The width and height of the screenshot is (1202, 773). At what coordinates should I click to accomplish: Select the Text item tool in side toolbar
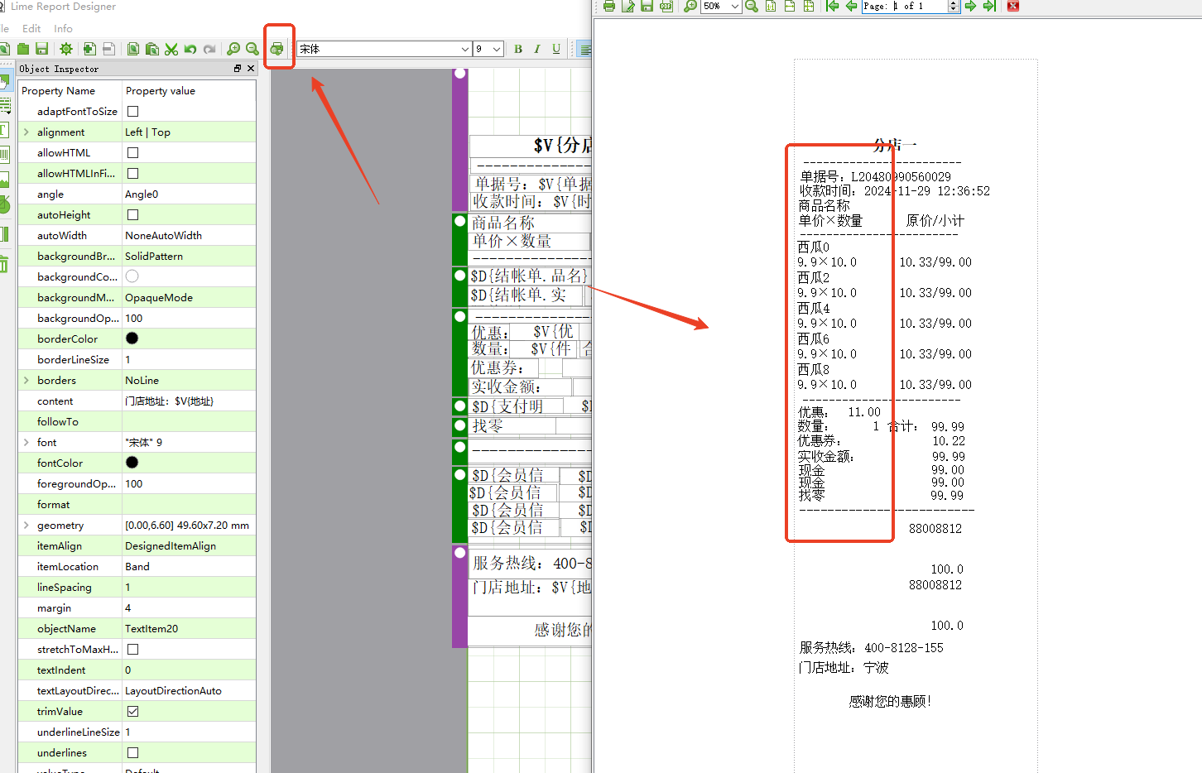(x=4, y=130)
